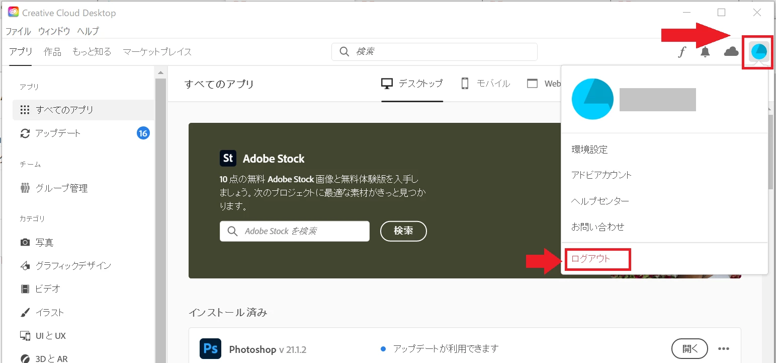Open the ファイル menu
This screenshot has width=776, height=363.
(18, 31)
